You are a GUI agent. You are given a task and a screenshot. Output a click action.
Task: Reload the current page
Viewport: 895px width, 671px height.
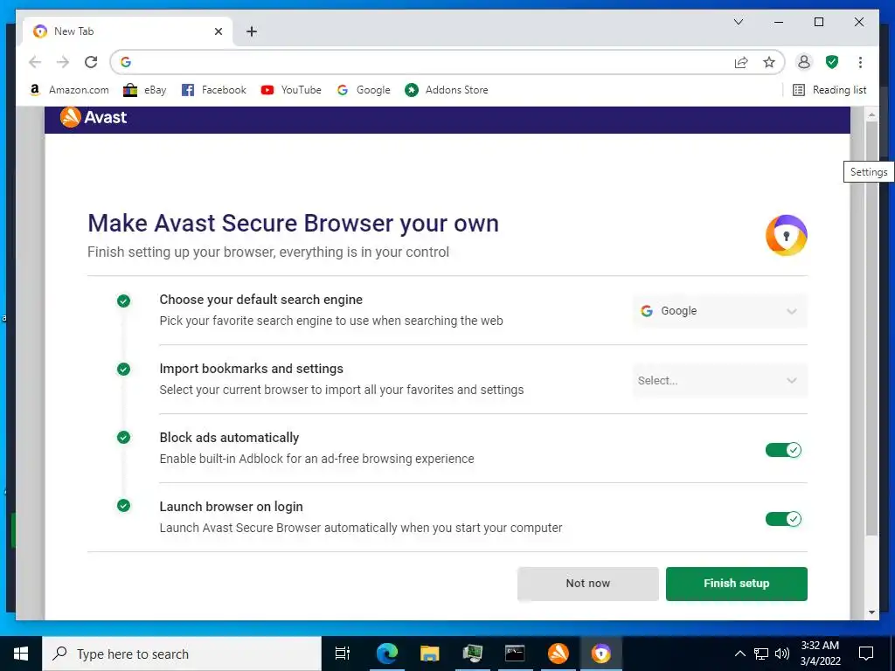click(x=91, y=62)
